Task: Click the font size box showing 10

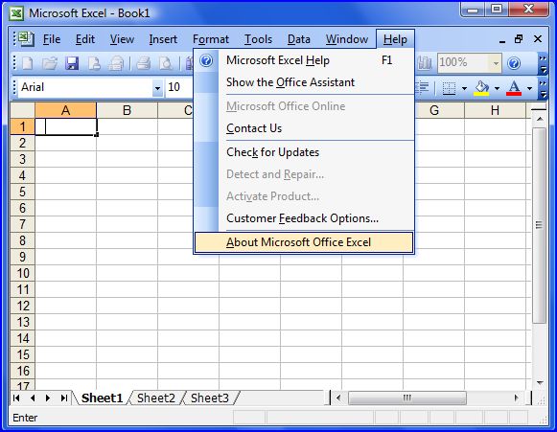Action: 179,87
